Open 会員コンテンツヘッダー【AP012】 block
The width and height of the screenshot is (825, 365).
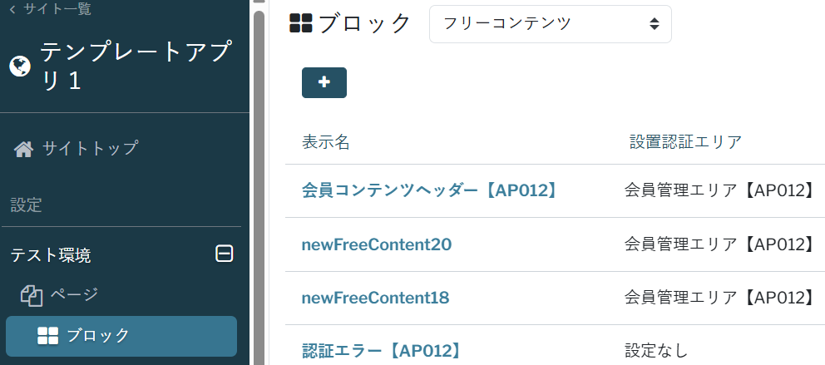pos(428,190)
